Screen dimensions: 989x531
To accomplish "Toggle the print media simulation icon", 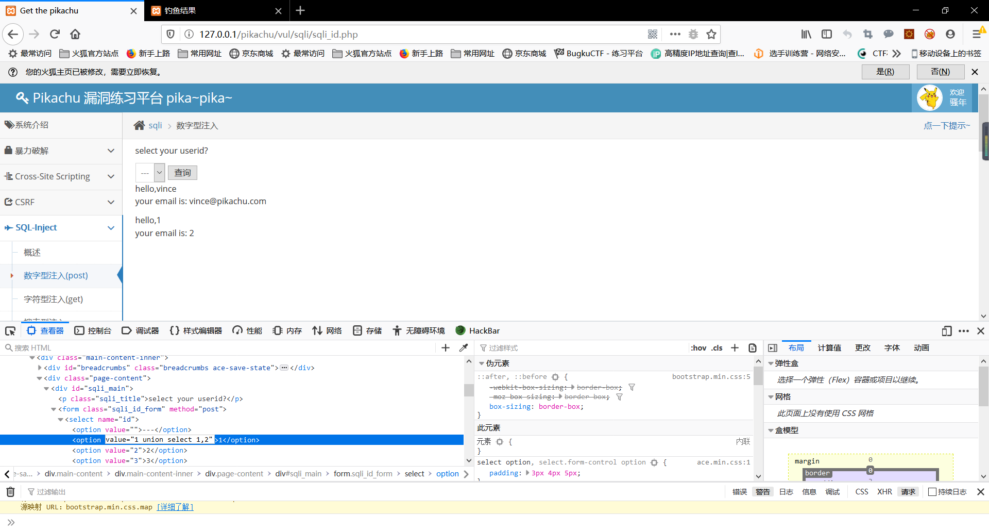I will [753, 348].
